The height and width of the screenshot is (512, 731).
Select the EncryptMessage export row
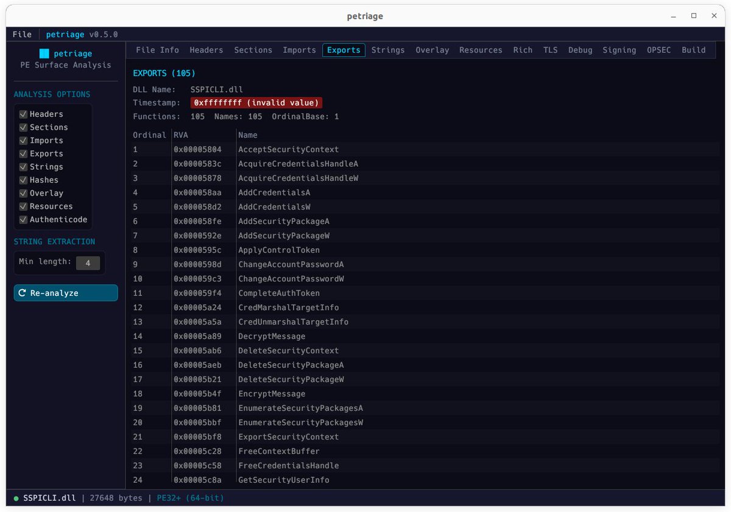pos(425,394)
